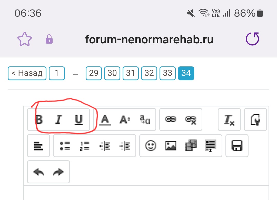Clear text formatting
Screen dimensions: 277x200
(229, 119)
